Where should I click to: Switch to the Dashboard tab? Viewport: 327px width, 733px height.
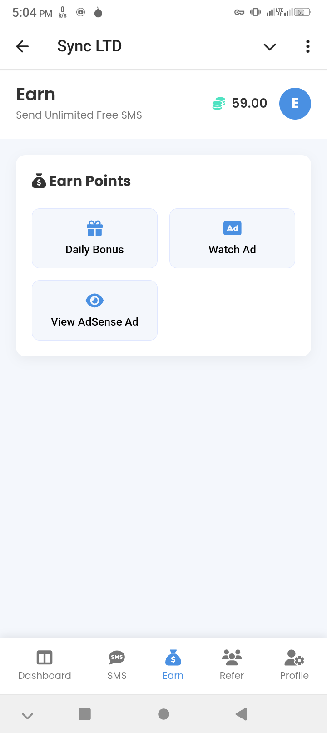pyautogui.click(x=45, y=665)
